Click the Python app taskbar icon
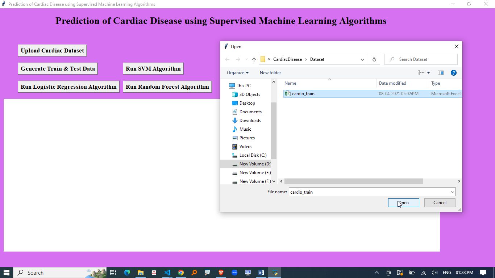Image resolution: width=495 pixels, height=278 pixels. [x=275, y=273]
